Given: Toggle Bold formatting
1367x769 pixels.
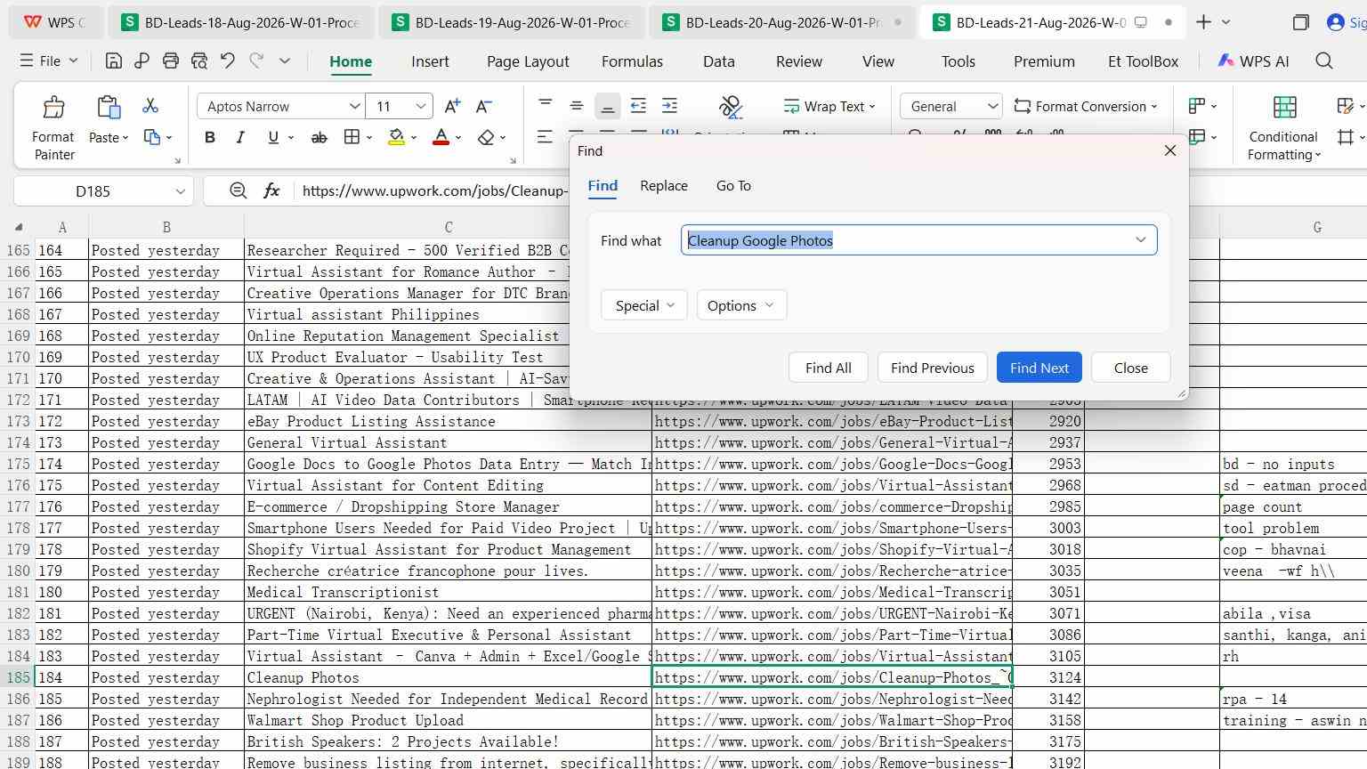Looking at the screenshot, I should pos(210,137).
